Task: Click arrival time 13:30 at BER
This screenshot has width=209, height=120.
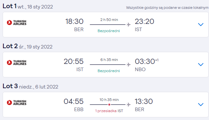Action: [x=144, y=102]
